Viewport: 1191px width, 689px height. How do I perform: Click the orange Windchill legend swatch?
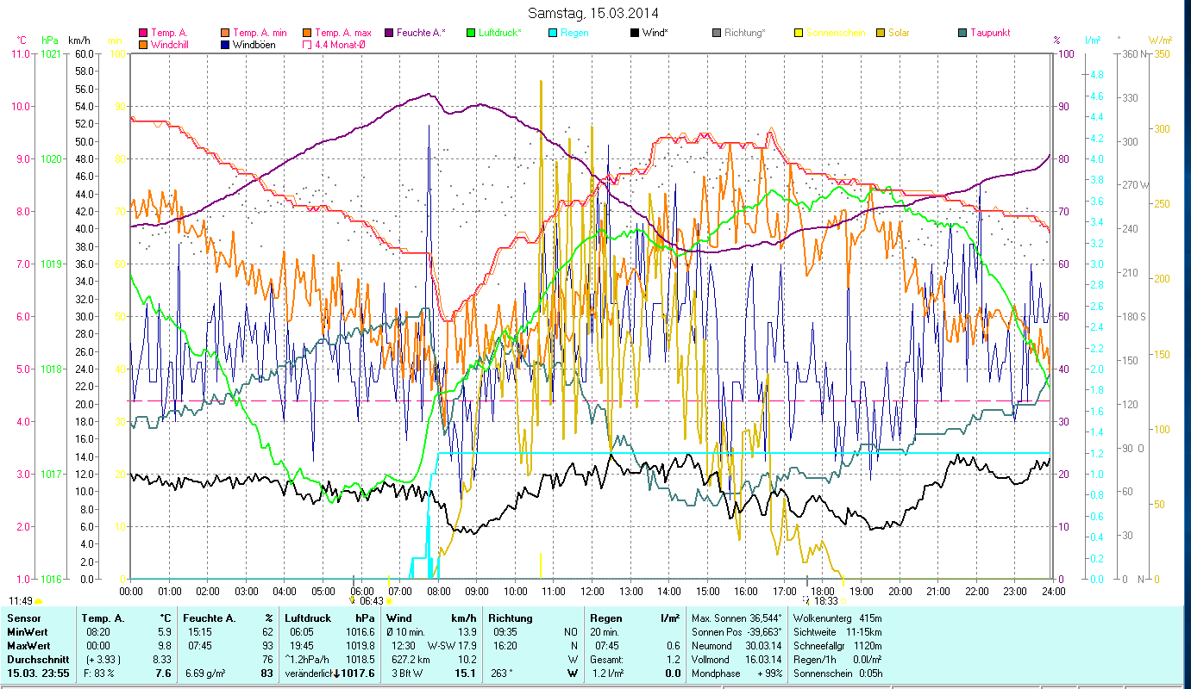tap(143, 44)
